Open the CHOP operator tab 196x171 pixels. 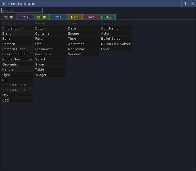click(x=41, y=17)
